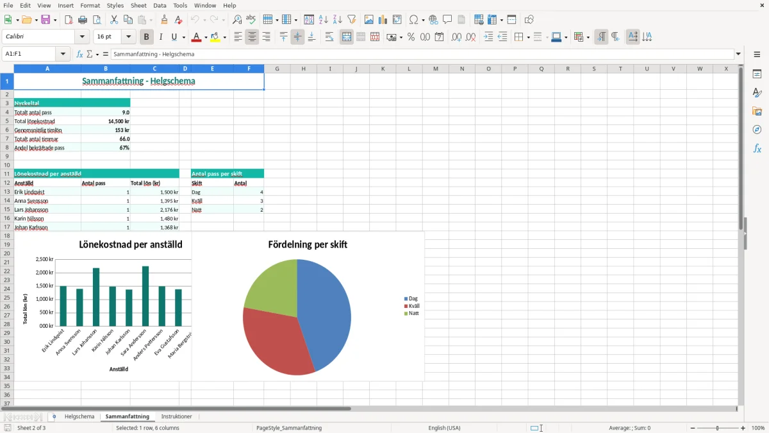769x433 pixels.
Task: Toggle Bold formatting
Action: [147, 37]
